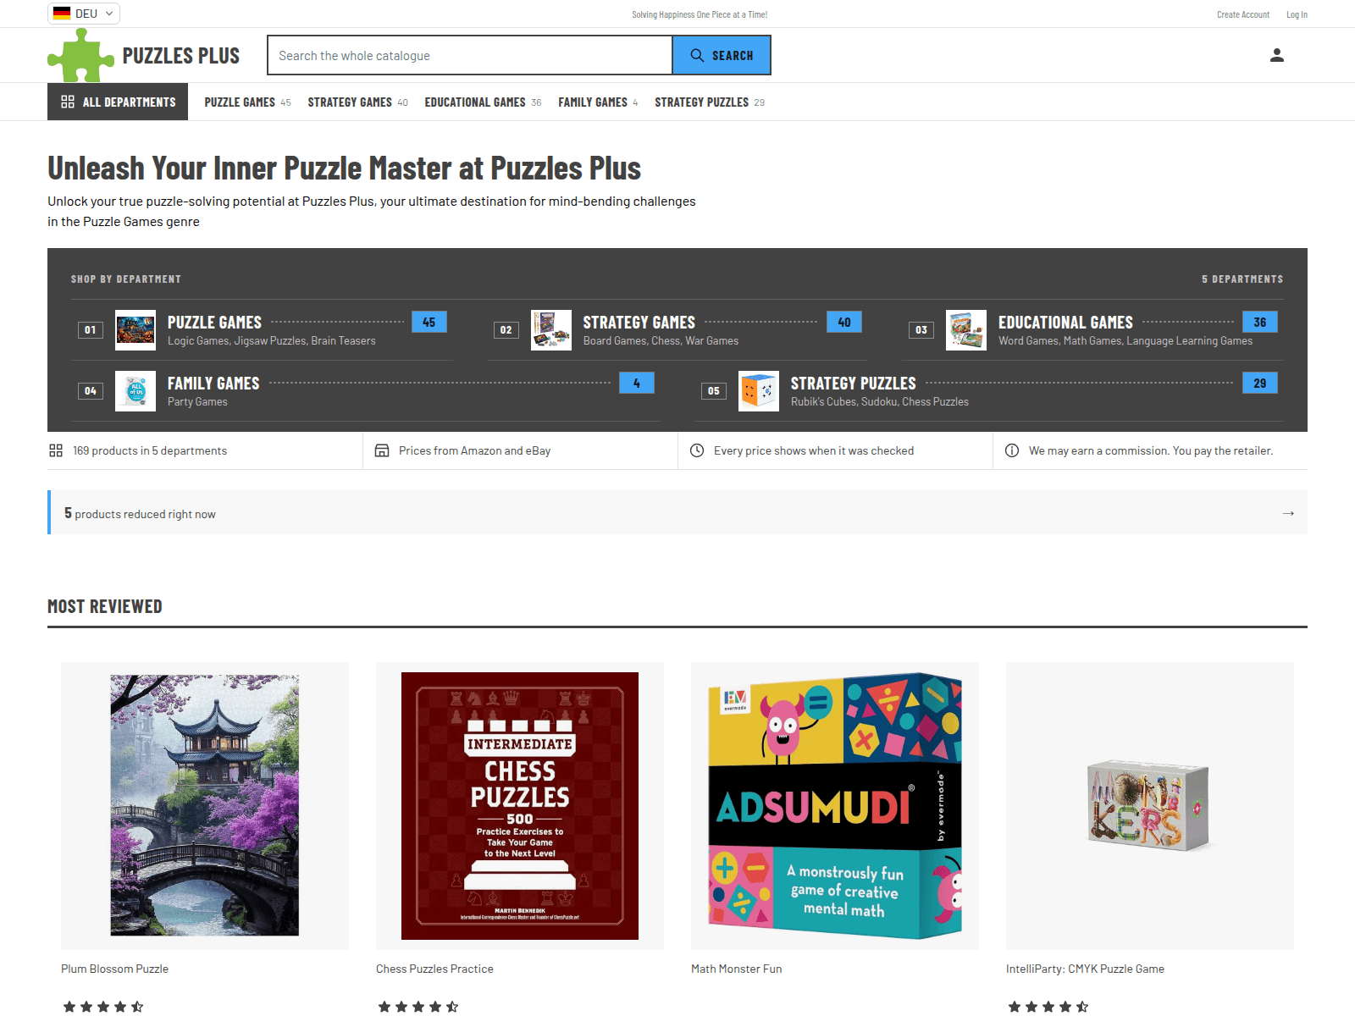This screenshot has height=1016, width=1355.
Task: Click the Strategy Puzzles Rubik's cube thumbnail
Action: coord(759,391)
